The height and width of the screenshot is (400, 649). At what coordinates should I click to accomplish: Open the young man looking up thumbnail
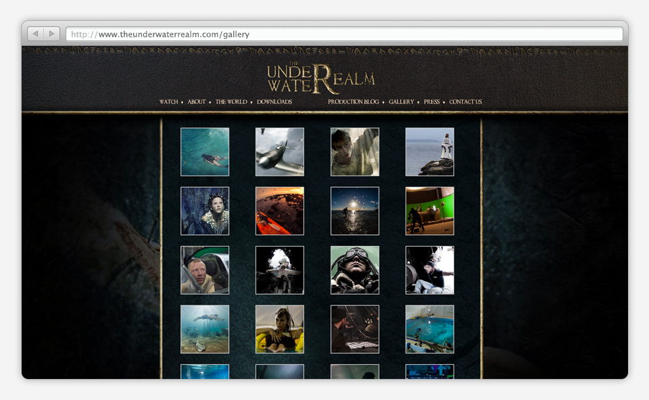click(x=355, y=152)
